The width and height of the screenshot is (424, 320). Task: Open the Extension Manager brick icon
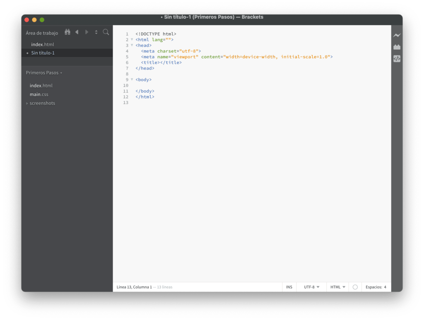coord(397,47)
